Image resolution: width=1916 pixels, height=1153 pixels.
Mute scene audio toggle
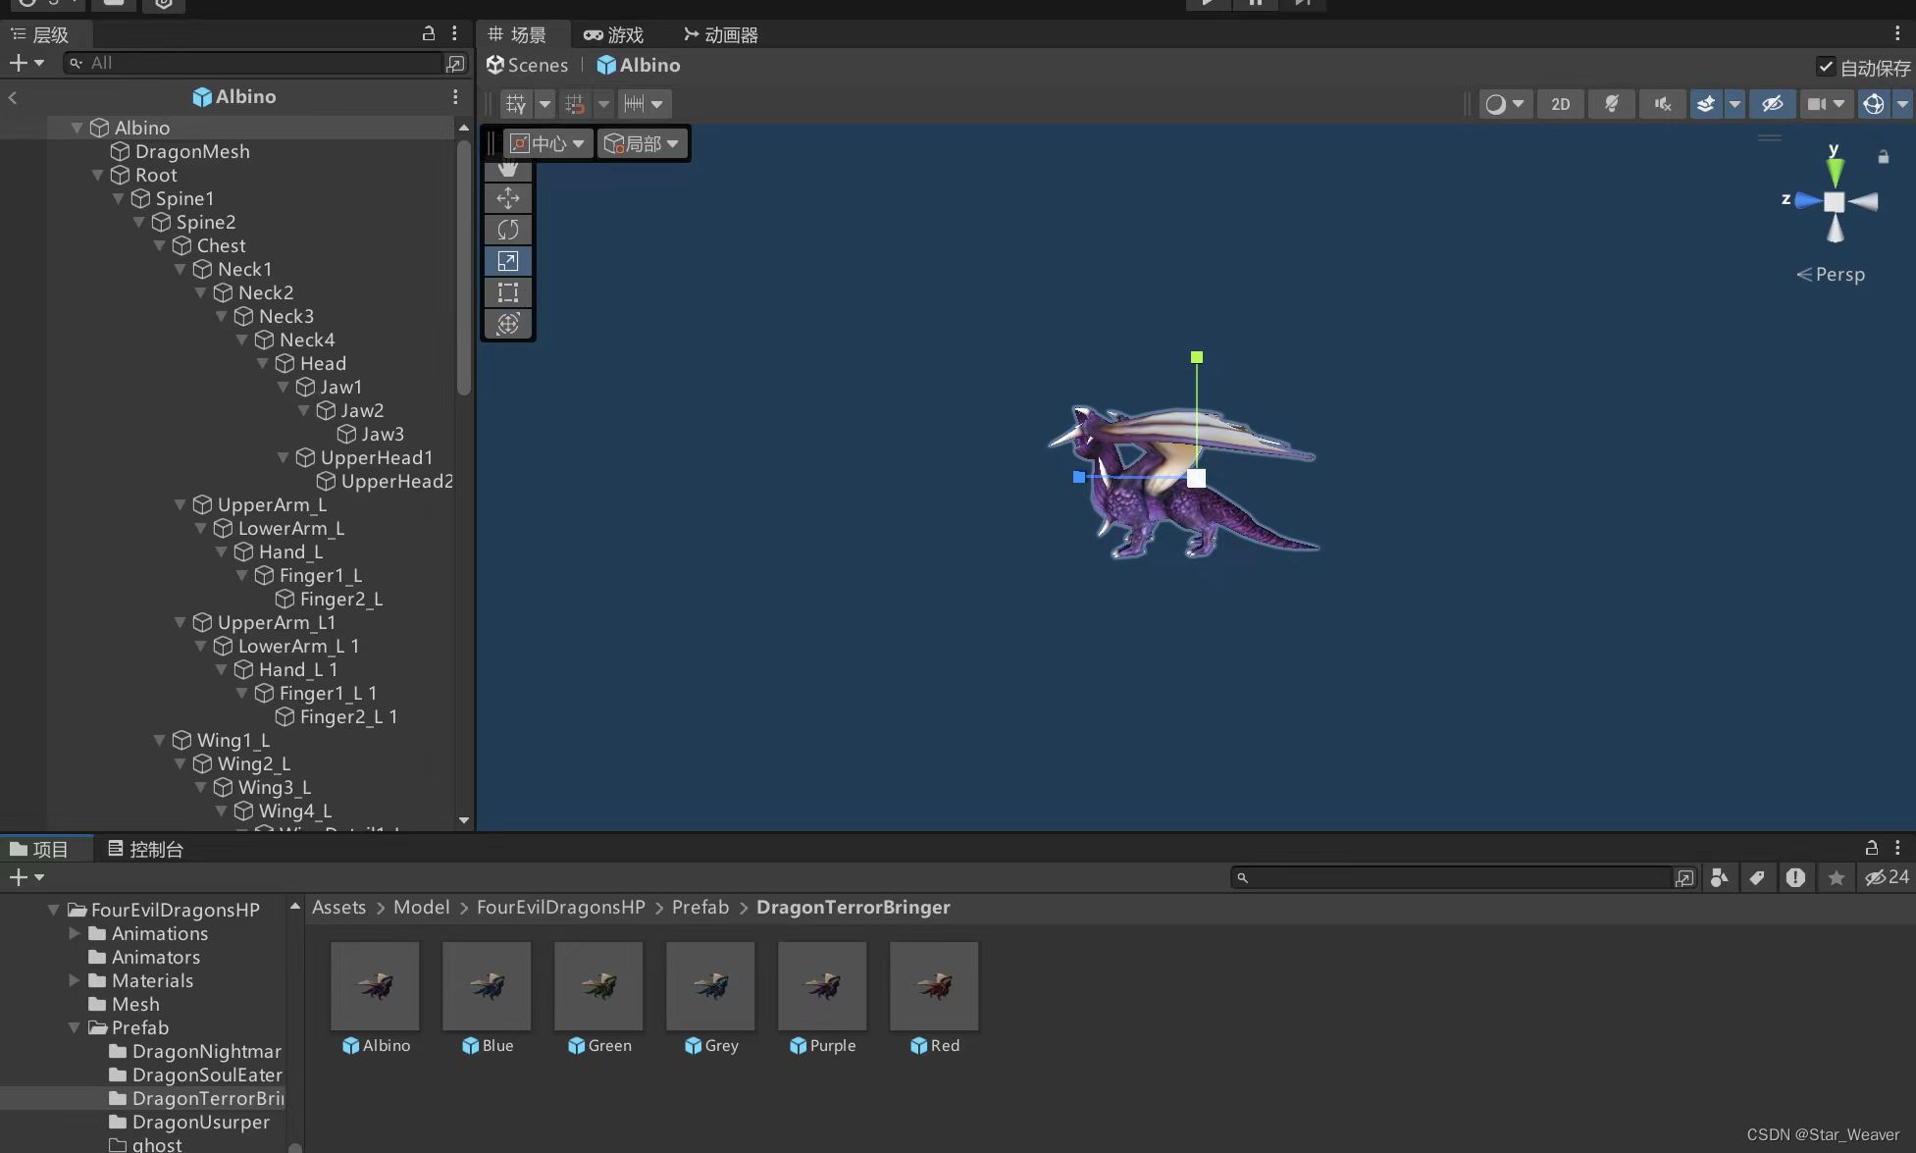(1662, 104)
